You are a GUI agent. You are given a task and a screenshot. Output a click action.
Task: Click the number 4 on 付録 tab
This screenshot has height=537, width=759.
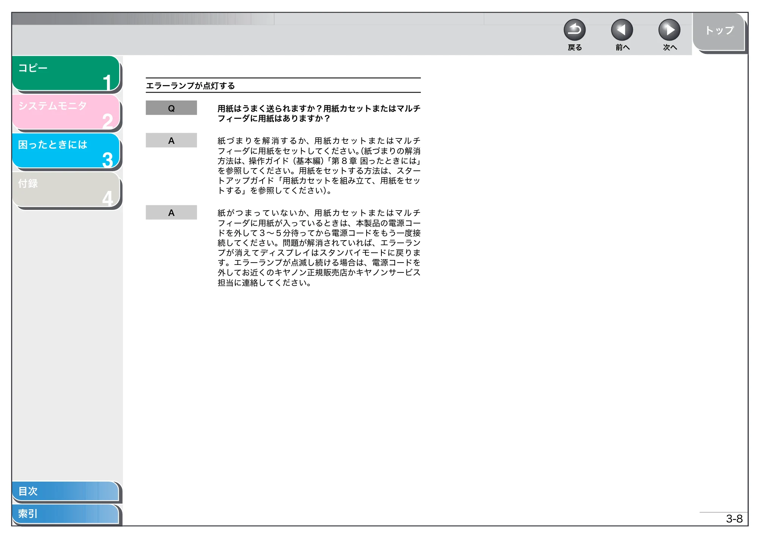(x=108, y=198)
